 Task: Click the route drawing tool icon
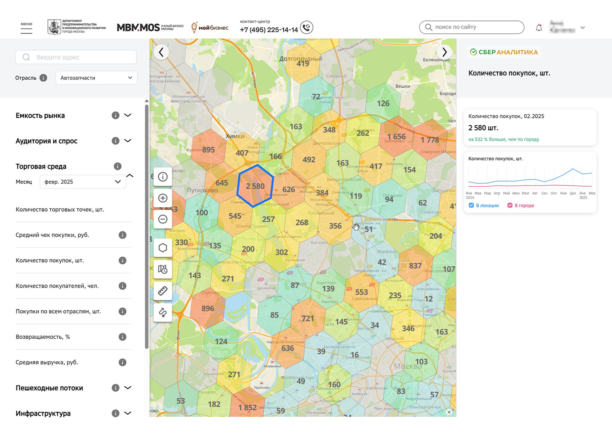point(163,312)
